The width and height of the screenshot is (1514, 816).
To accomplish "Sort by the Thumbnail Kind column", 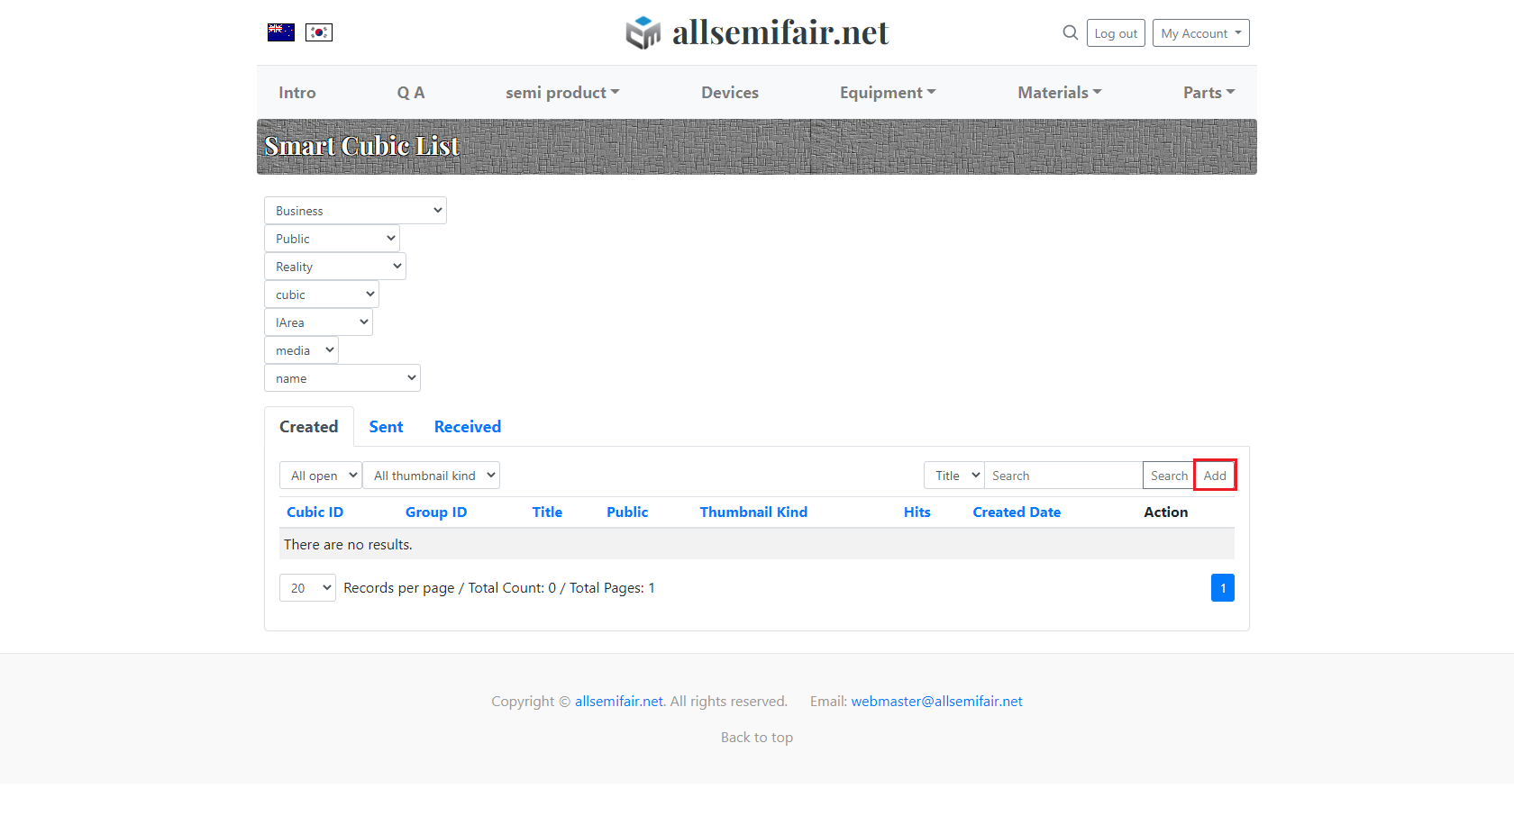I will point(753,512).
